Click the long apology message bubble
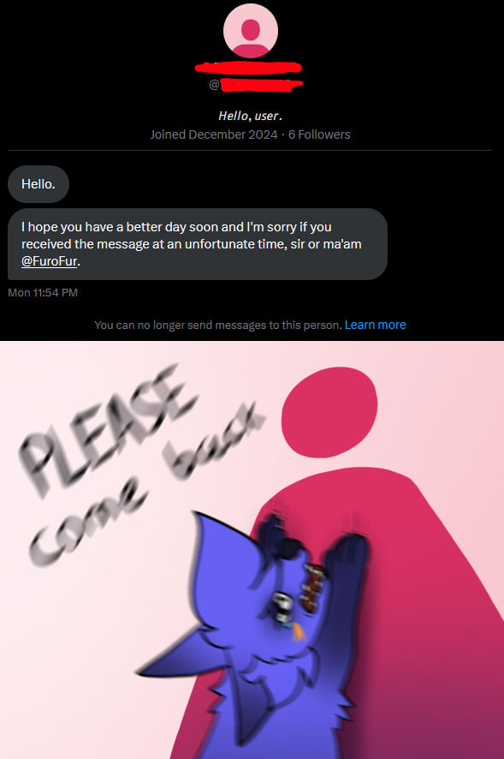Viewport: 504px width, 759px height. pyautogui.click(x=198, y=244)
